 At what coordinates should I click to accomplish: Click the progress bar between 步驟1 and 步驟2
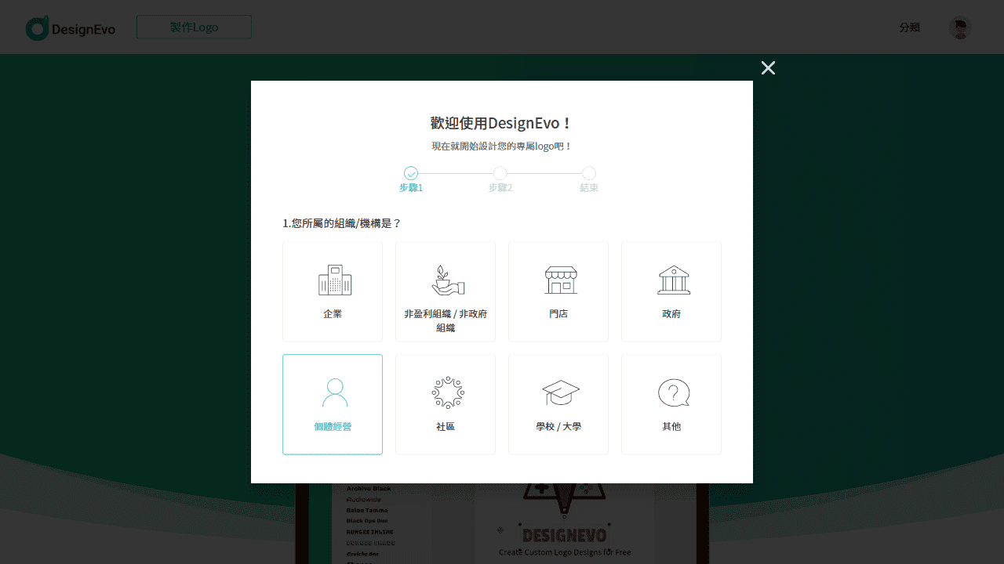point(455,175)
